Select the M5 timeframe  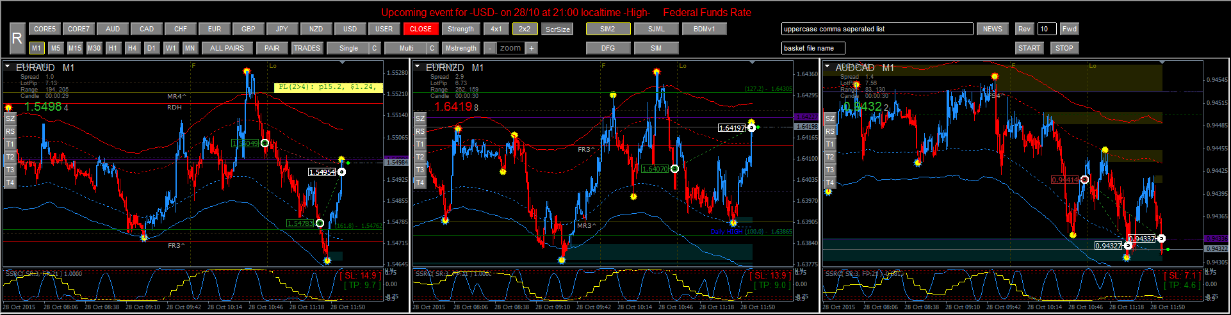pyautogui.click(x=56, y=48)
